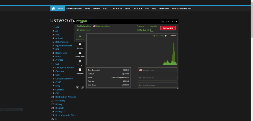This screenshot has height=121, width=253.
Task: Open the Destination America link
Action: click(66, 97)
